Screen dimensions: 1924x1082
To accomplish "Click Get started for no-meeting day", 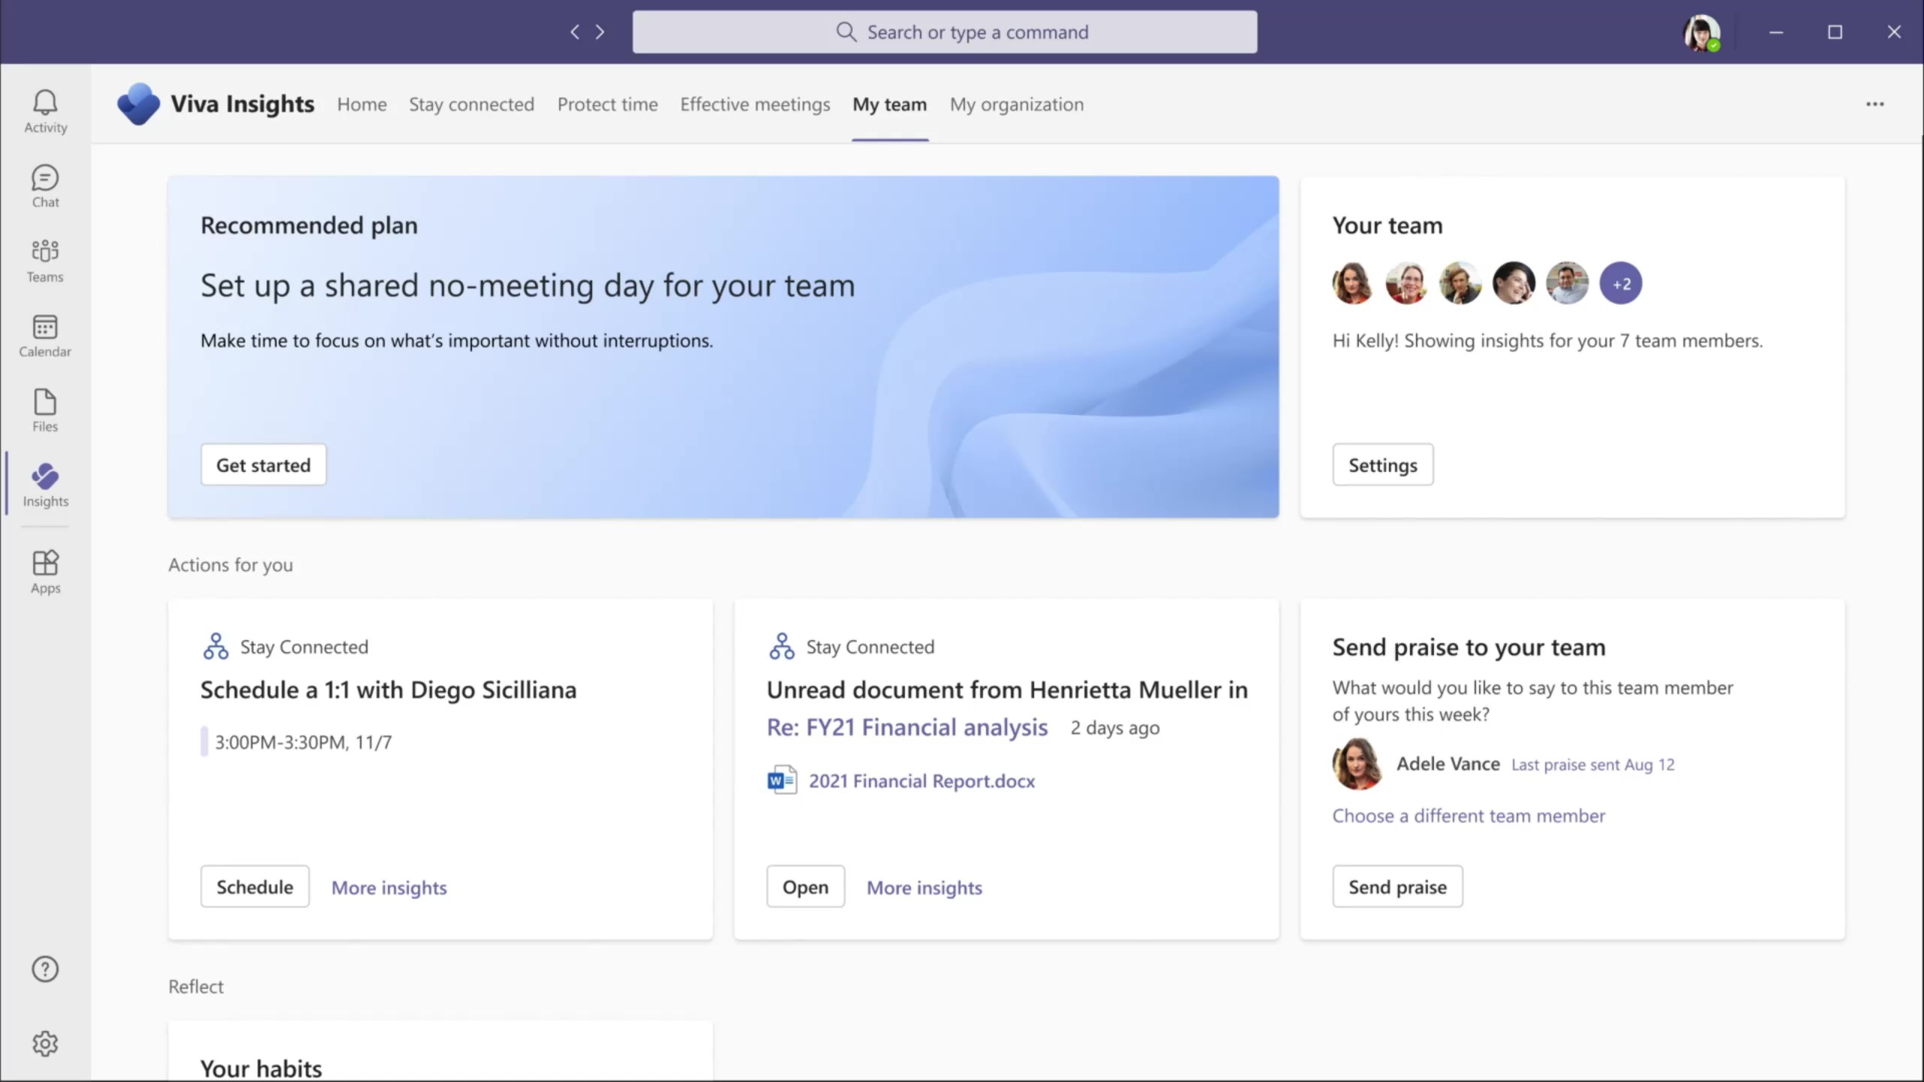I will pyautogui.click(x=263, y=465).
